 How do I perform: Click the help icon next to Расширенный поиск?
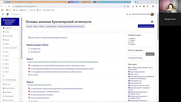click(x=141, y=58)
